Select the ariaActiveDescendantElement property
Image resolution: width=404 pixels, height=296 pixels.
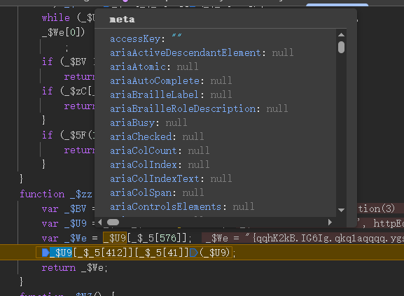(x=202, y=52)
